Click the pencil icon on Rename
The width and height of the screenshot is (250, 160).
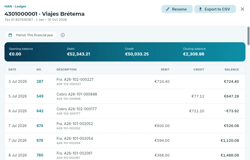click(x=167, y=9)
